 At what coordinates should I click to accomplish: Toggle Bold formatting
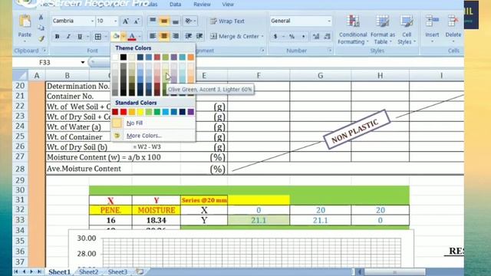pyautogui.click(x=57, y=37)
